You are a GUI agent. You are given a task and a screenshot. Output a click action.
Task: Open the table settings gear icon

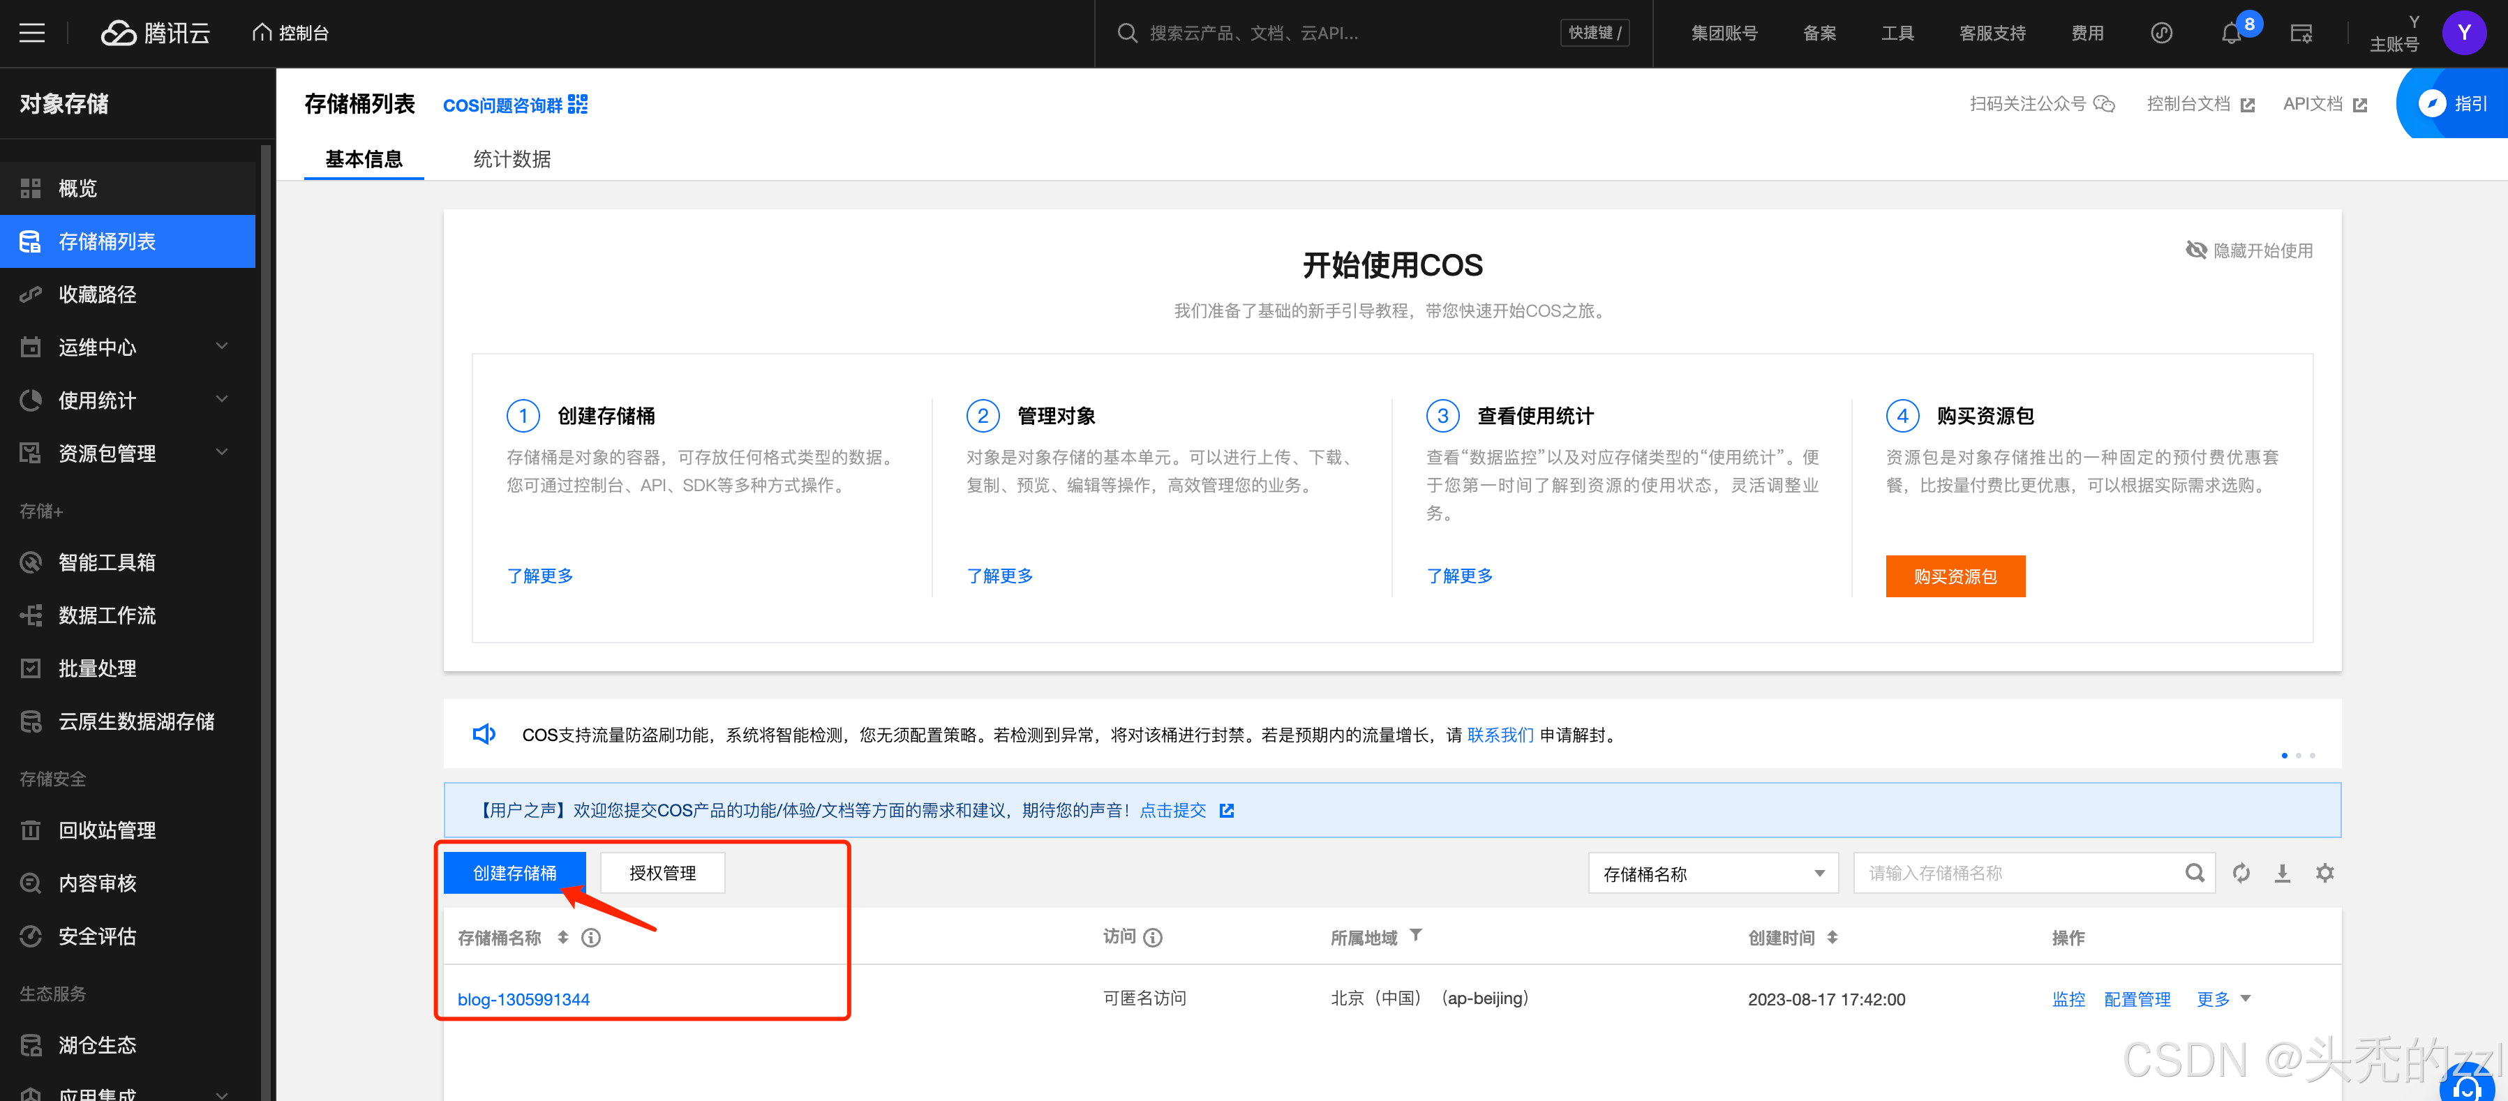tap(2325, 874)
